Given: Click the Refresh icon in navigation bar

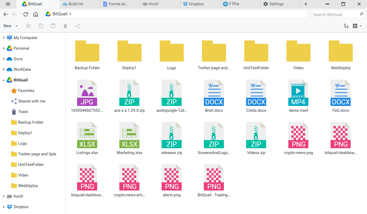Looking at the screenshot, I should (x=26, y=14).
